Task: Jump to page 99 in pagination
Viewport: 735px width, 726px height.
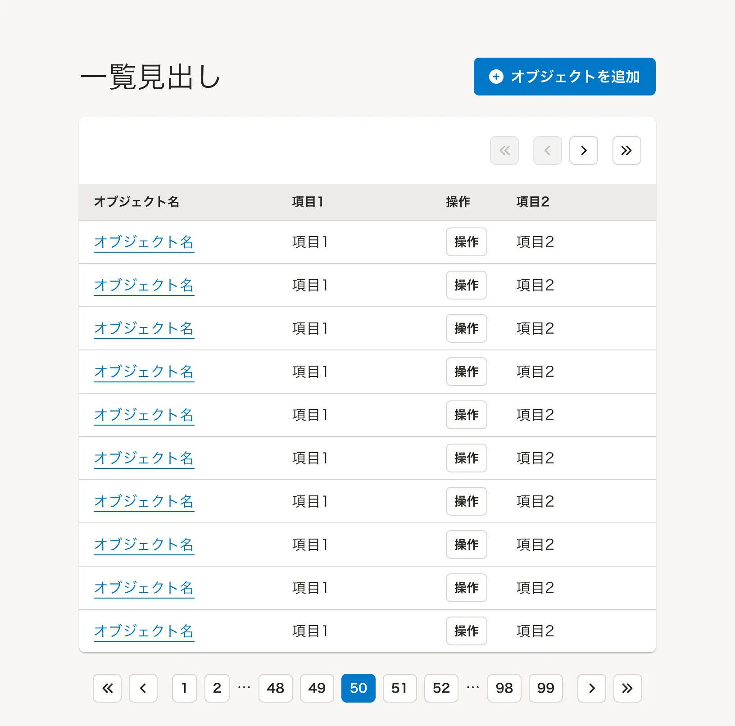Action: pos(545,688)
